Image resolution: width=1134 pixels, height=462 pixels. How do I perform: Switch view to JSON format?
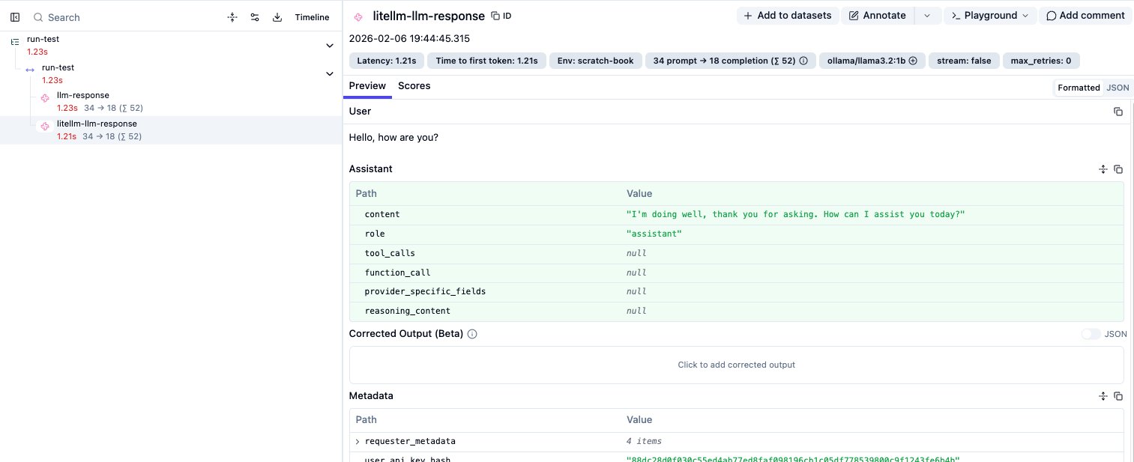(1118, 88)
